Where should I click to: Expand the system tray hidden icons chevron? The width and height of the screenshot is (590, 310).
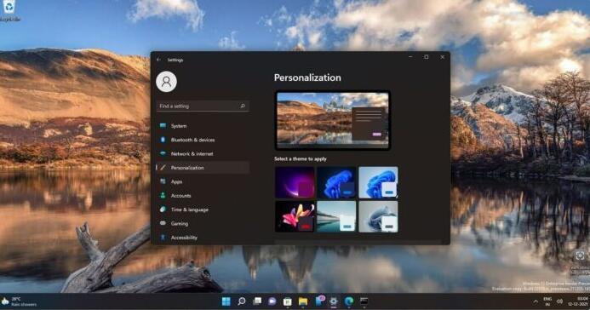tap(536, 301)
